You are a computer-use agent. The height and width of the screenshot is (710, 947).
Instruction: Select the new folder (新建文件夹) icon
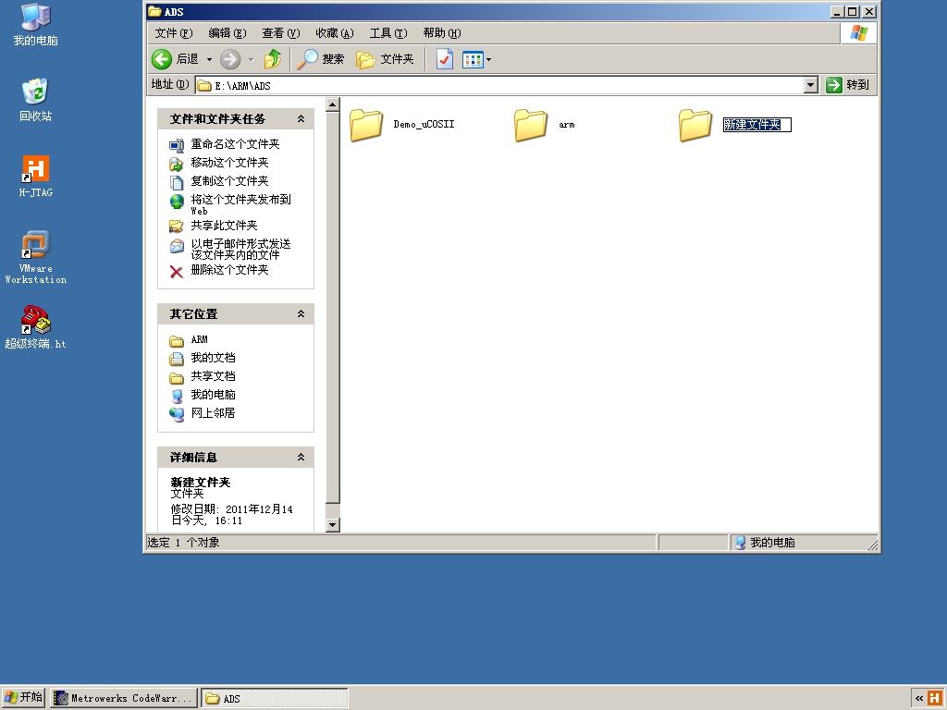coord(695,125)
